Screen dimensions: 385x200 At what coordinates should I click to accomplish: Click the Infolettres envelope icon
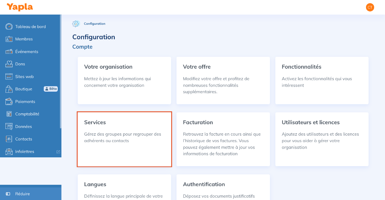(9, 152)
